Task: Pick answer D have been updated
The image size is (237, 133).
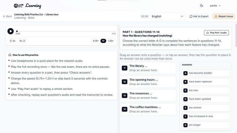Action: 206,99
